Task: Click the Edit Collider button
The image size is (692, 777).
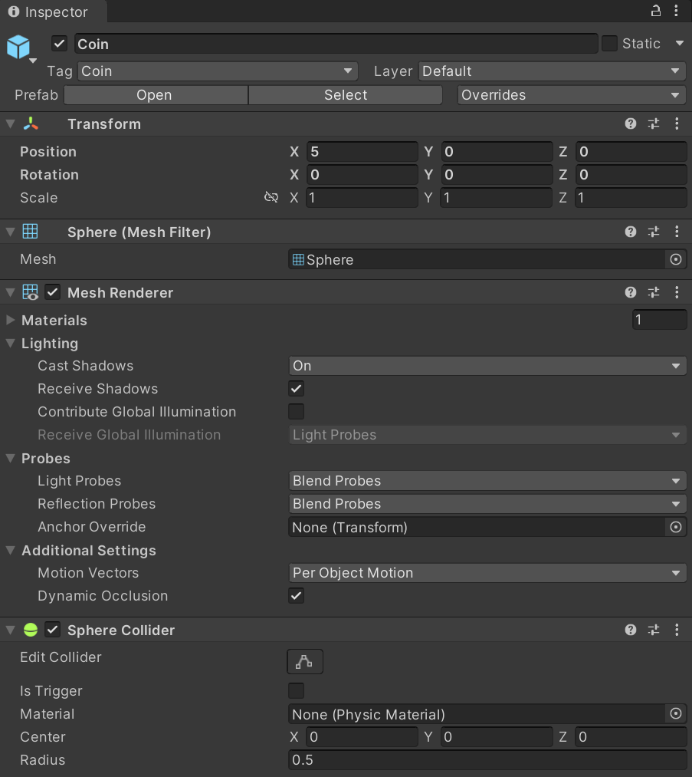Action: tap(304, 661)
